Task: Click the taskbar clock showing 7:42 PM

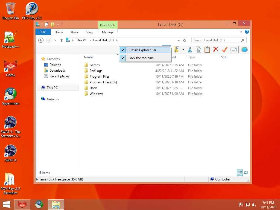Action: click(268, 205)
